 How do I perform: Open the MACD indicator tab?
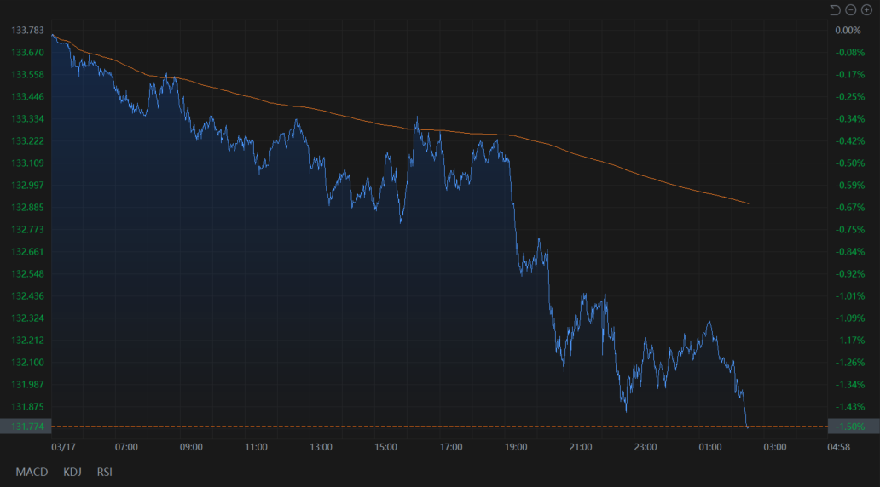point(32,472)
